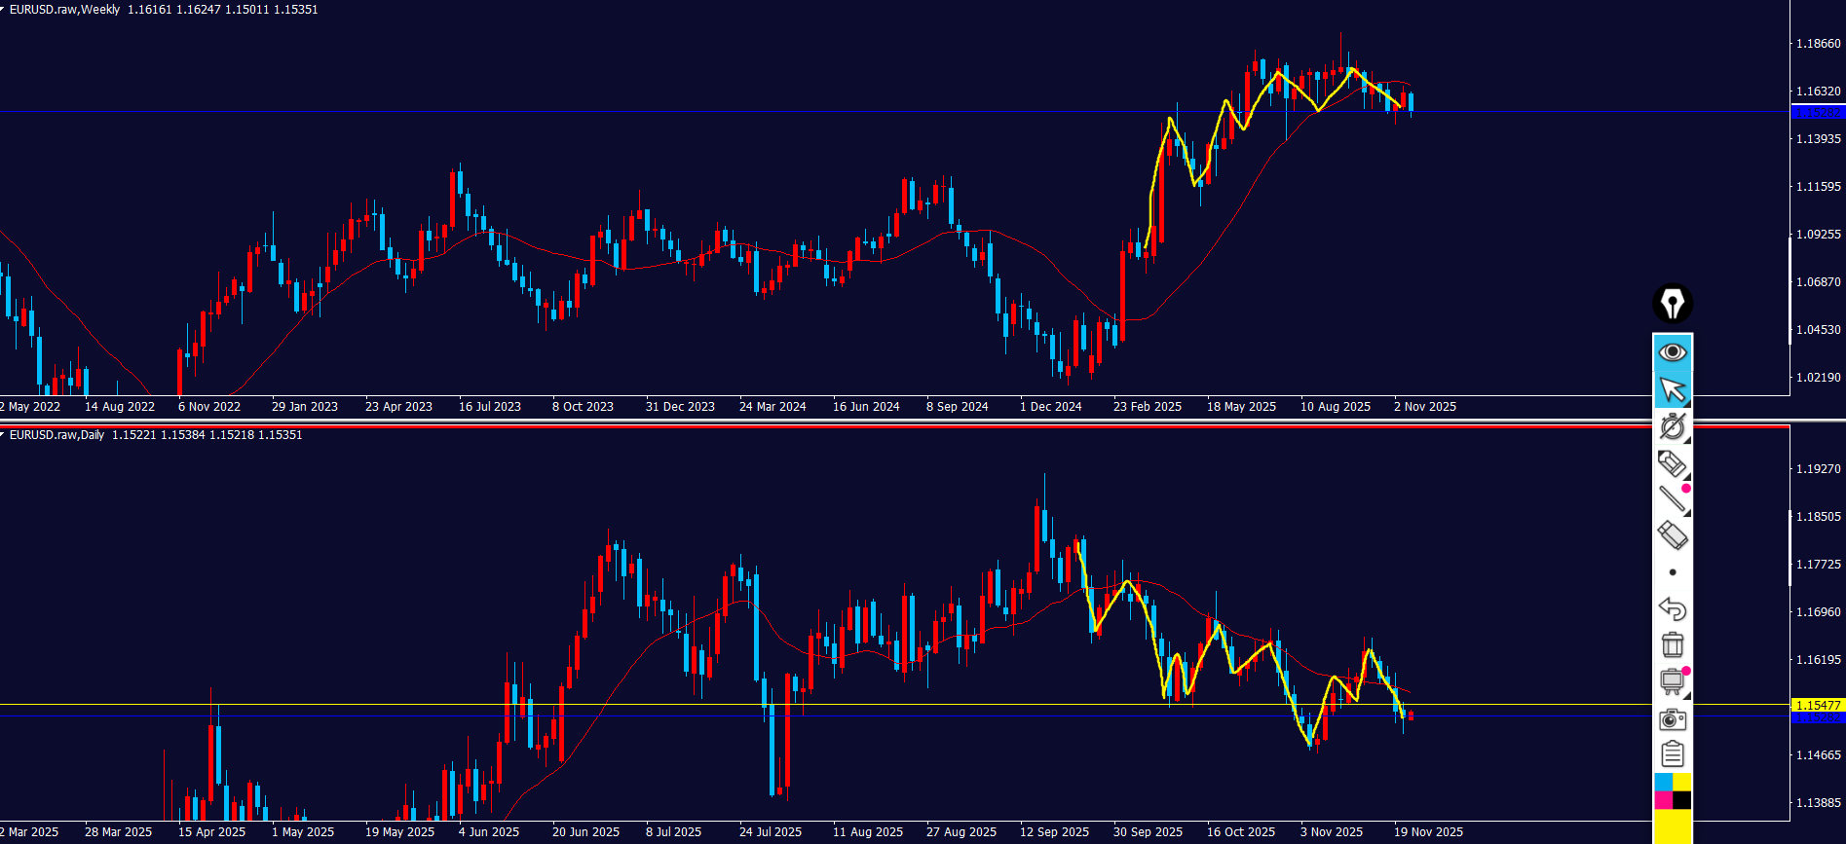
Task: Clear all drawings with the trash icon
Action: click(x=1673, y=644)
